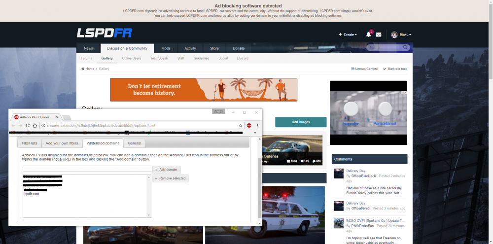Click the Add Images button
The height and width of the screenshot is (244, 493).
301,122
